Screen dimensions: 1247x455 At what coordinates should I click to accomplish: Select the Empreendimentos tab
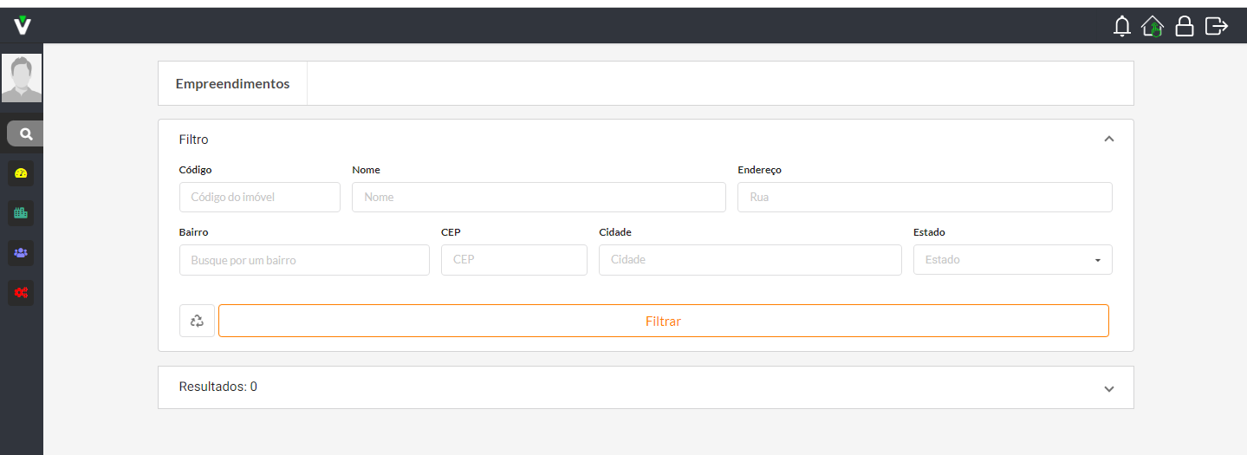point(232,84)
